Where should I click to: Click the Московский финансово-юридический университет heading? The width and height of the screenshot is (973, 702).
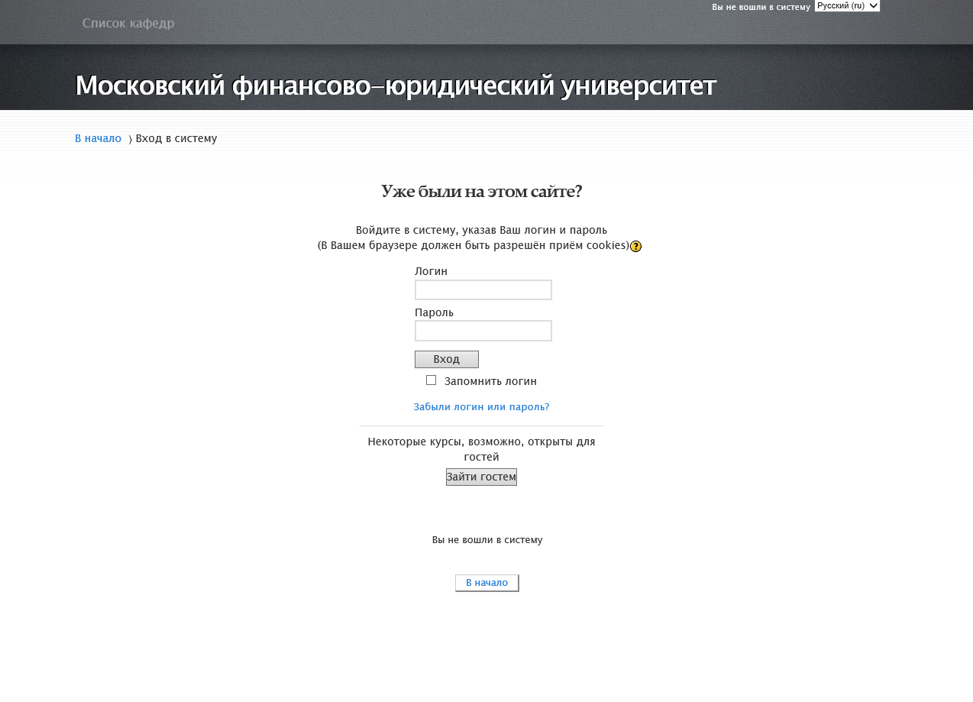pos(396,86)
